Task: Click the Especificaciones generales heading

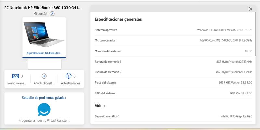Action: coord(118,19)
